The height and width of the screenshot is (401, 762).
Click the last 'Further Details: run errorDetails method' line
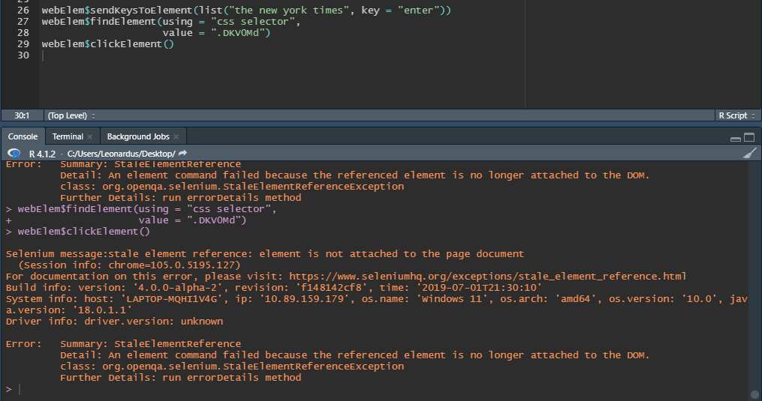coord(180,378)
